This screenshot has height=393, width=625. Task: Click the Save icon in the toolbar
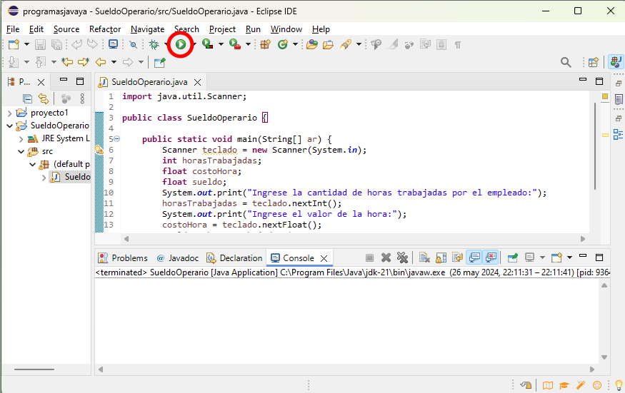point(39,44)
